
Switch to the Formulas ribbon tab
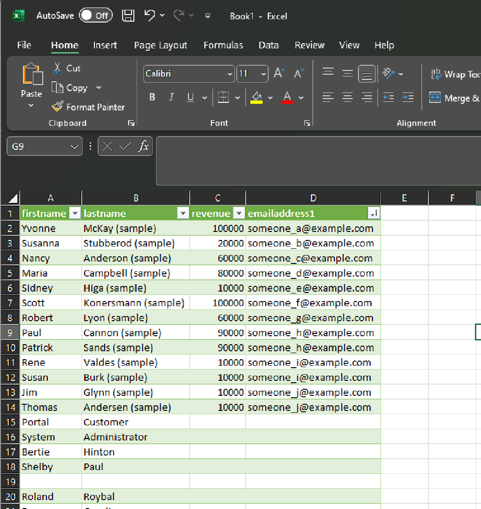click(223, 45)
